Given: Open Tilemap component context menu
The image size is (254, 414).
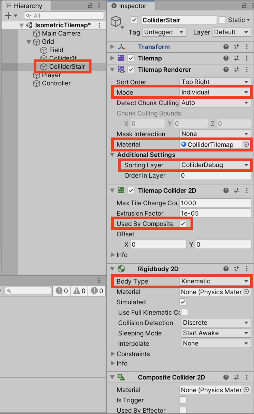Looking at the screenshot, I should [247, 58].
